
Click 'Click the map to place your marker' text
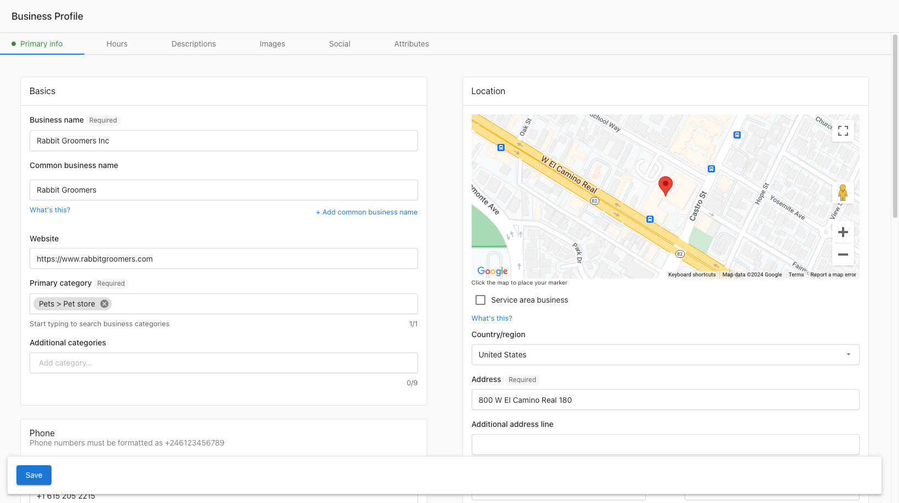[x=519, y=283]
